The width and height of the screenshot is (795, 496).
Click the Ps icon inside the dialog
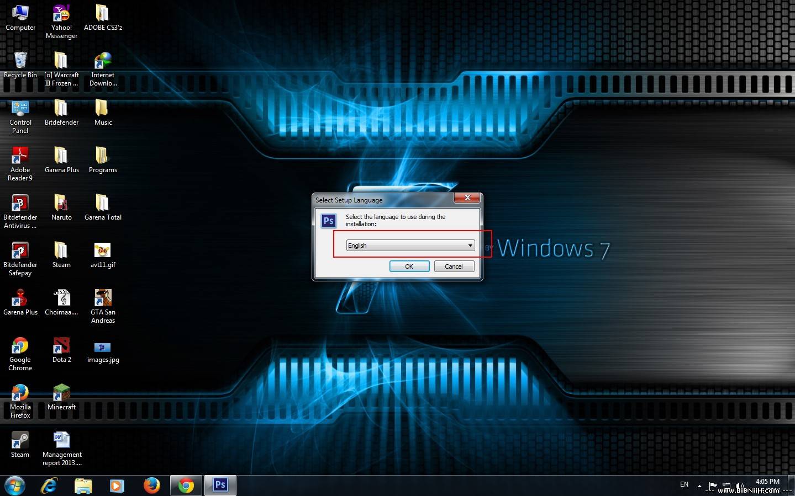pos(329,221)
